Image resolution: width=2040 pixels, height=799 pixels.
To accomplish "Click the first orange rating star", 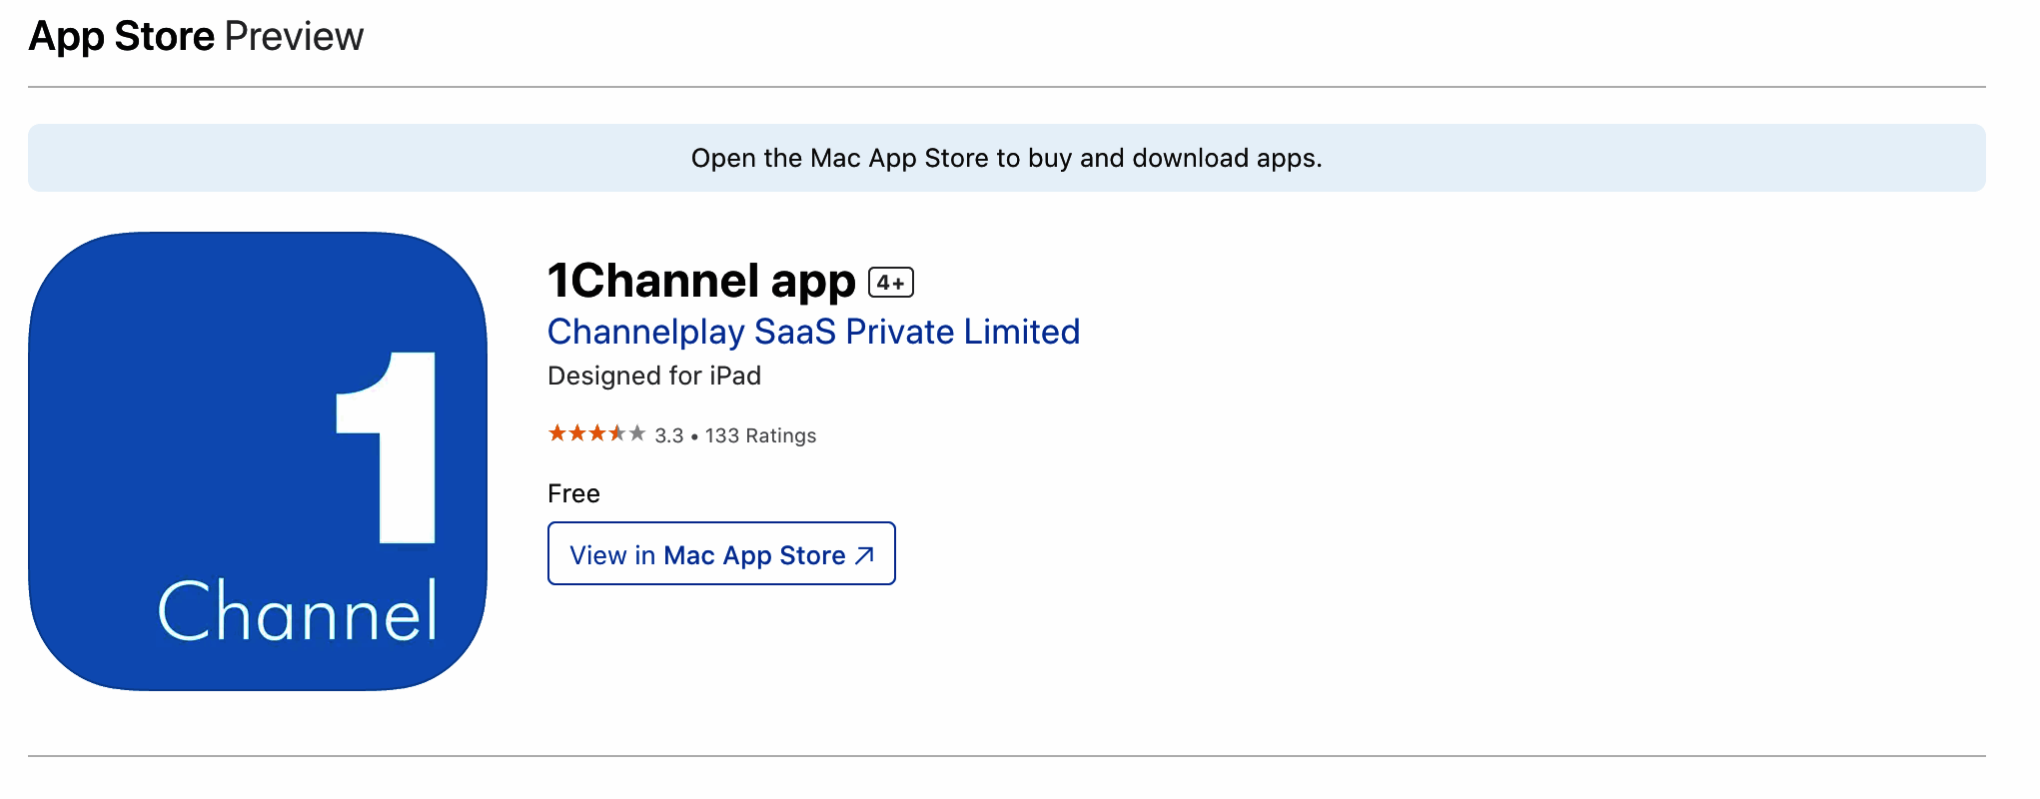I will click(557, 433).
